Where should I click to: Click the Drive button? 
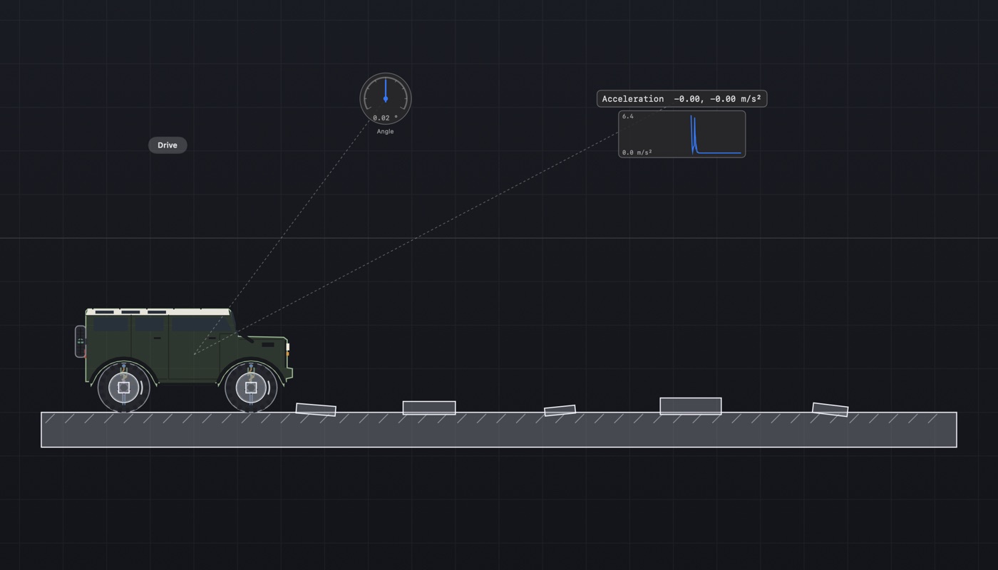click(168, 145)
